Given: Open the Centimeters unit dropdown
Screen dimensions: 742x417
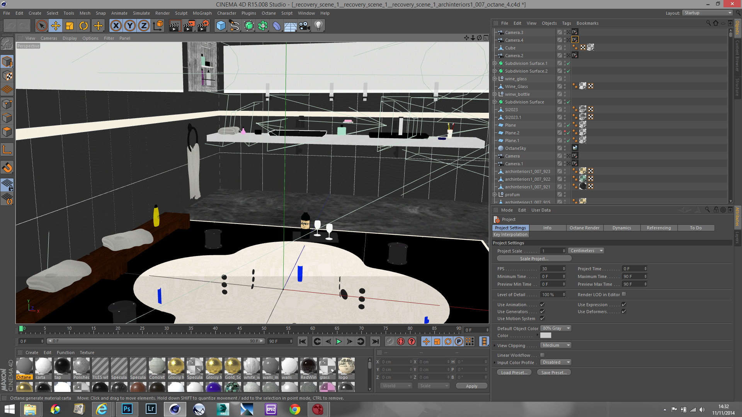Looking at the screenshot, I should pyautogui.click(x=586, y=251).
